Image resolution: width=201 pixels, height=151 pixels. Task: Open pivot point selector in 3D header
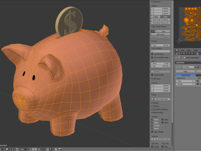coord(13,149)
